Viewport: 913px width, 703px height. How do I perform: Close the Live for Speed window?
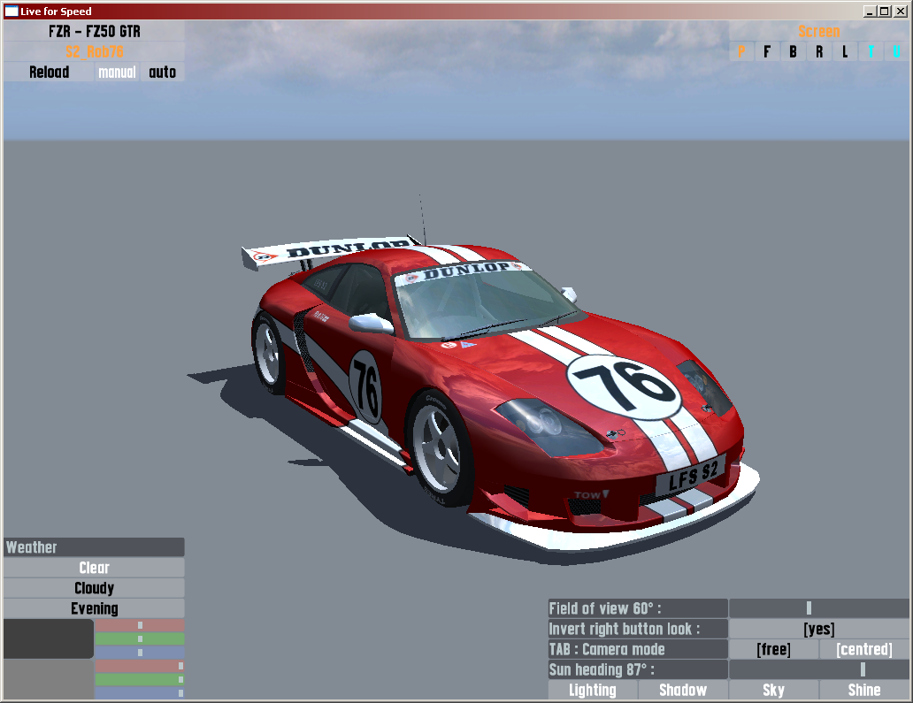901,11
